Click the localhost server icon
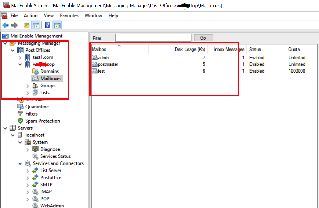The height and width of the screenshot is (208, 319). (20, 135)
